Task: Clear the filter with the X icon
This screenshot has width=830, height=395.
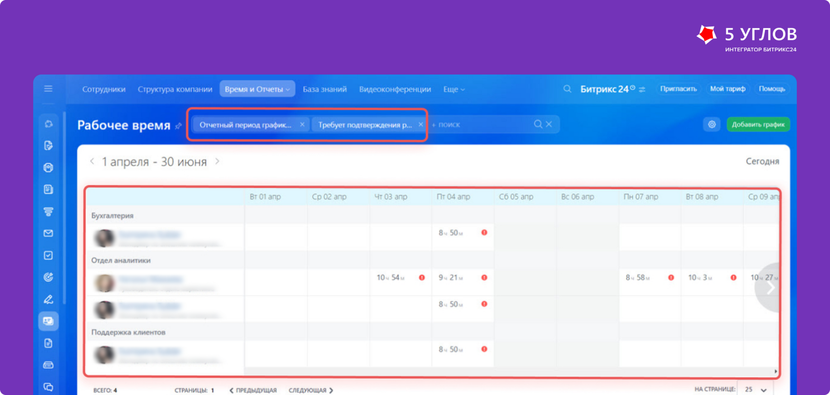Action: tap(549, 124)
